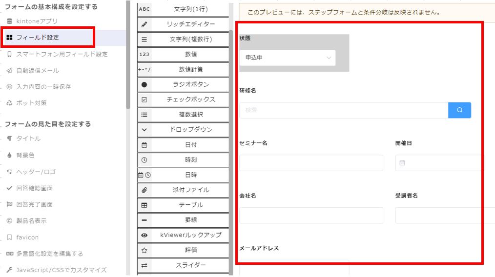Add a スライダー field
Screen dimensions: 495x277
[183, 265]
